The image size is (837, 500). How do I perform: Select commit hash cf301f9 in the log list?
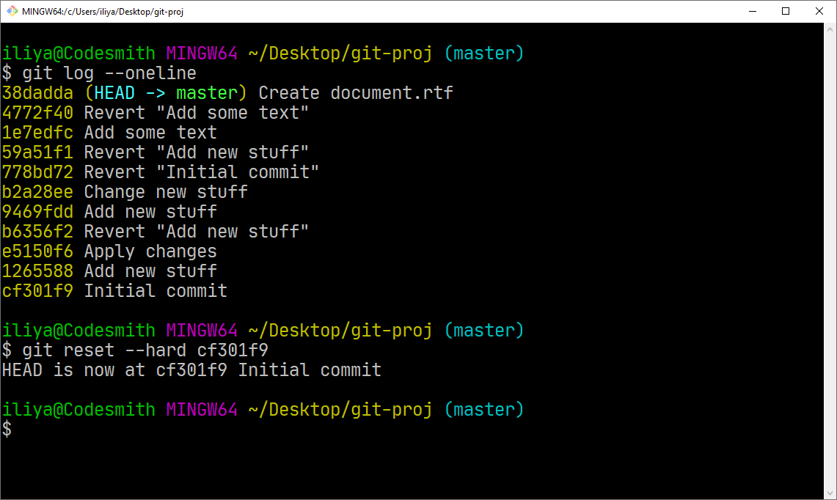(37, 291)
